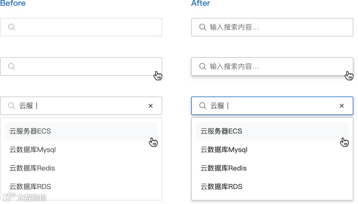The height and width of the screenshot is (204, 358).
Task: Select 云数据库RDS in the After list
Action: coord(221,187)
